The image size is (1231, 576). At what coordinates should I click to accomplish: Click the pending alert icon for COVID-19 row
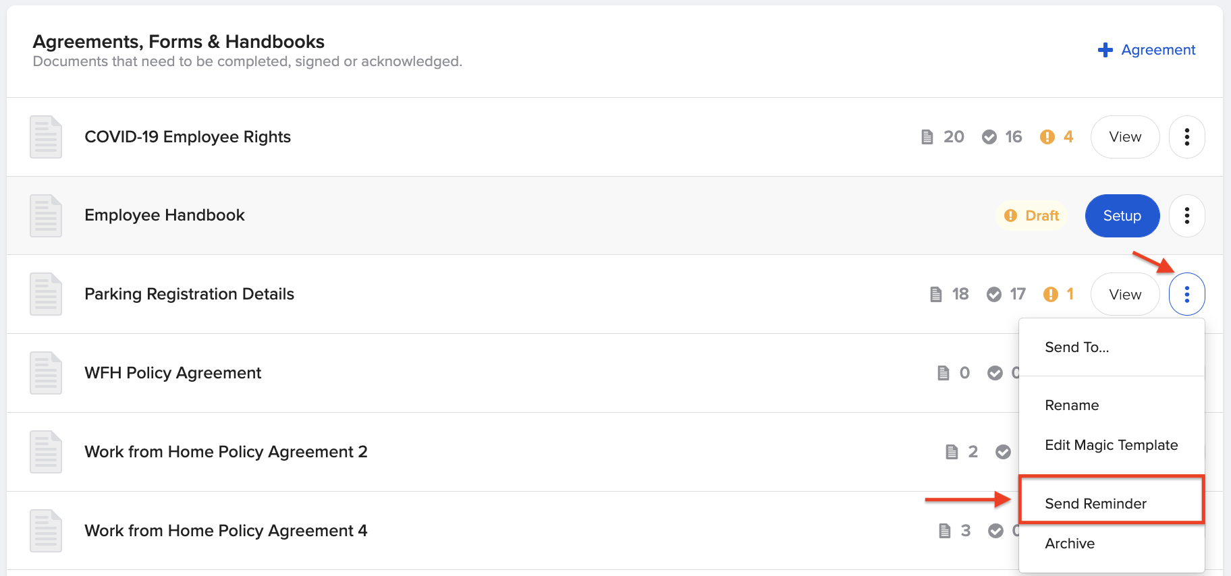(1047, 137)
